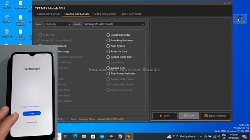Image resolution: width=250 pixels, height=140 pixels.
Task: Click Take Screenshot button
Action: (215, 116)
